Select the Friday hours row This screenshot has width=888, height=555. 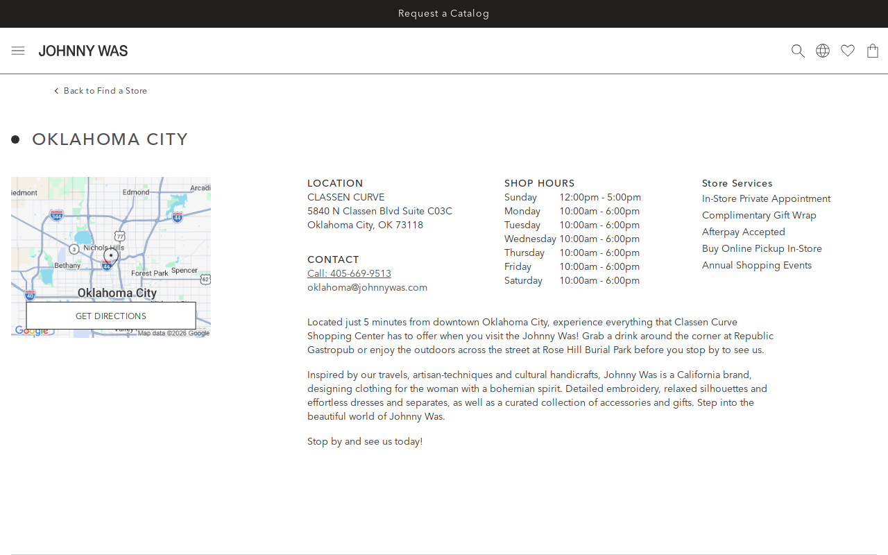[572, 267]
